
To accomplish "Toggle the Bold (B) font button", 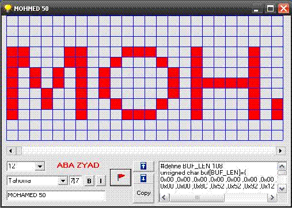I will pyautogui.click(x=89, y=181).
